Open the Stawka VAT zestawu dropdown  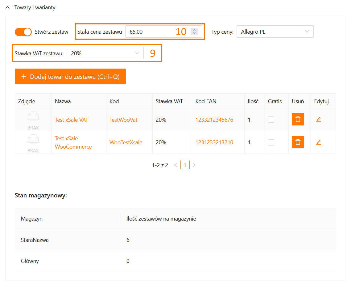tap(105, 53)
